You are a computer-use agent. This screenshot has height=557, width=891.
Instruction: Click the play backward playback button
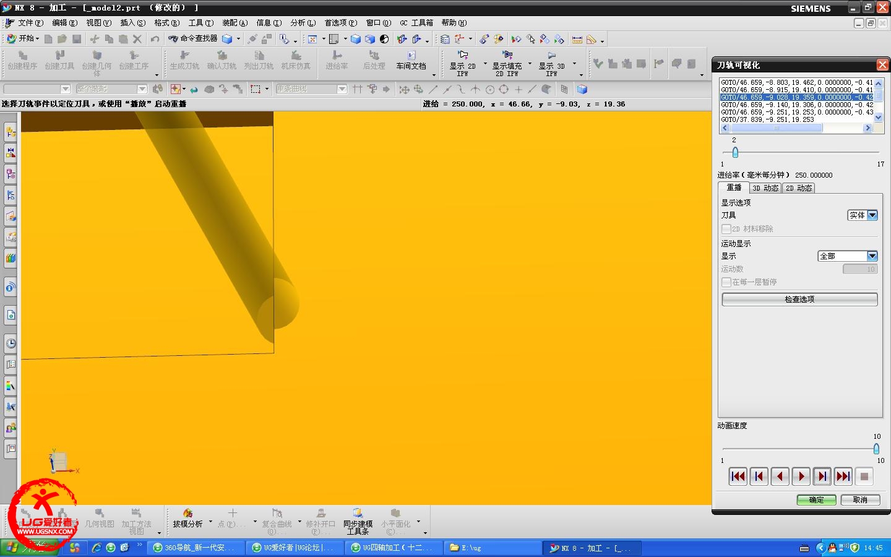(x=780, y=477)
